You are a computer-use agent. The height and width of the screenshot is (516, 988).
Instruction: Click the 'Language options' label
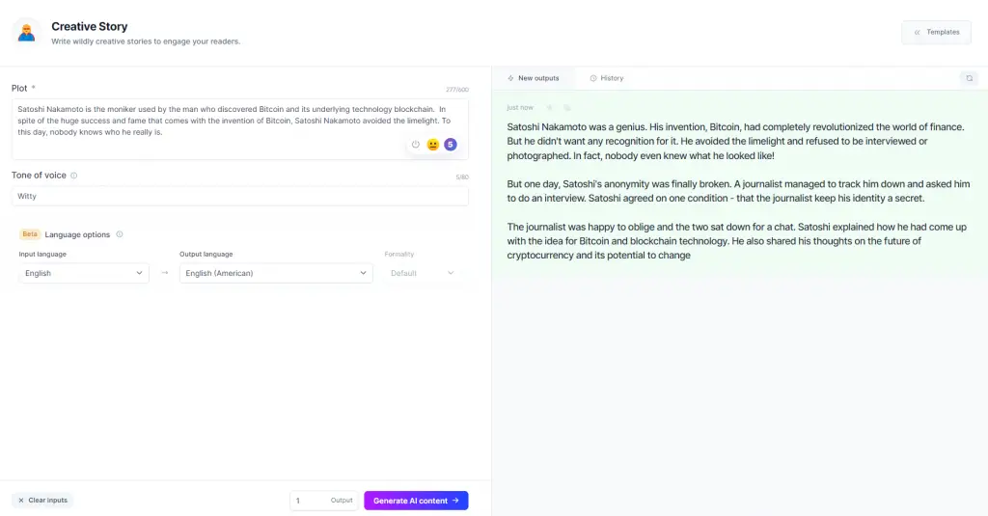[x=77, y=234]
